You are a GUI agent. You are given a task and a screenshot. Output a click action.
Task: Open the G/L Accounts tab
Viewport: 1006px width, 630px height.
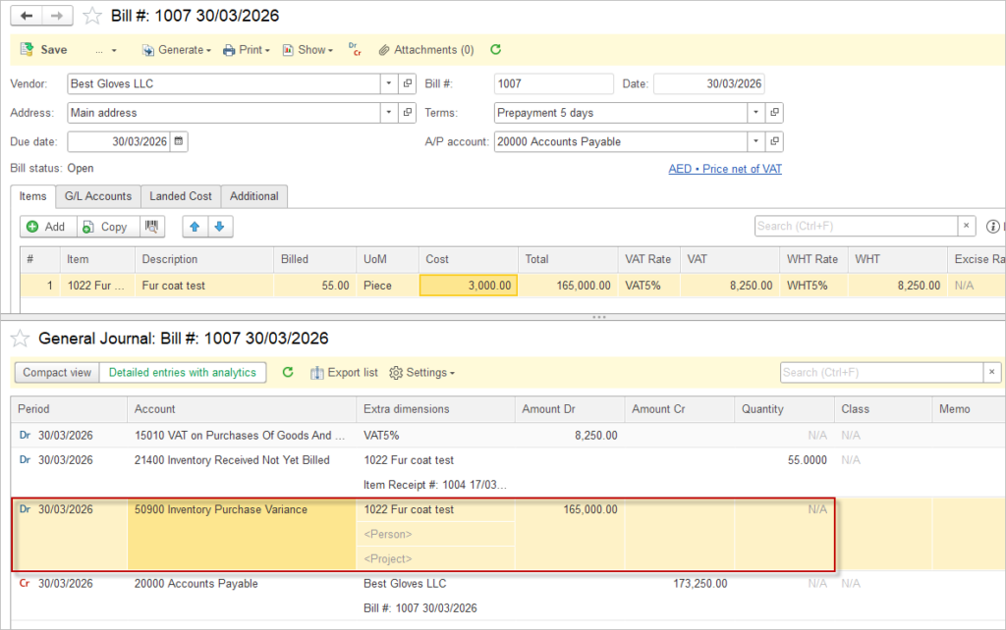[97, 196]
